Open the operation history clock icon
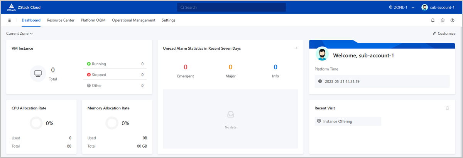The image size is (463, 158). [443, 20]
